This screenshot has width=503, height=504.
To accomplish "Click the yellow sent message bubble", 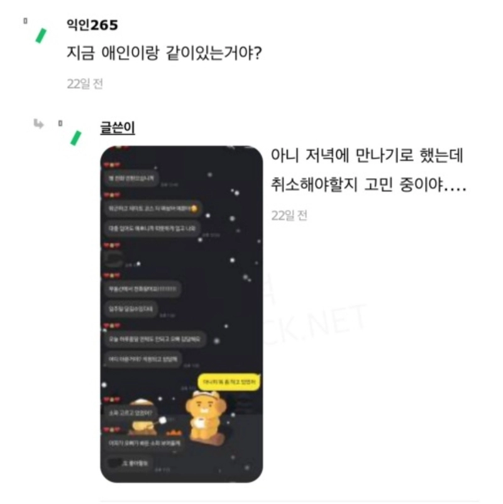I will point(229,382).
